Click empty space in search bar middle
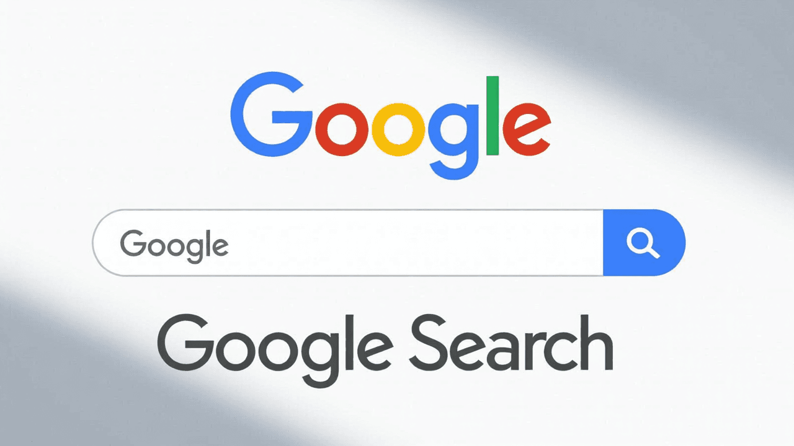This screenshot has height=446, width=794. (416, 243)
